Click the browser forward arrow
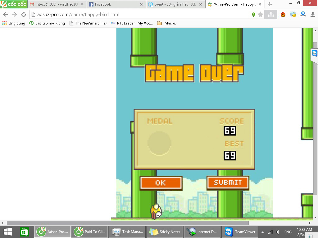318x238 pixels. pyautogui.click(x=14, y=14)
